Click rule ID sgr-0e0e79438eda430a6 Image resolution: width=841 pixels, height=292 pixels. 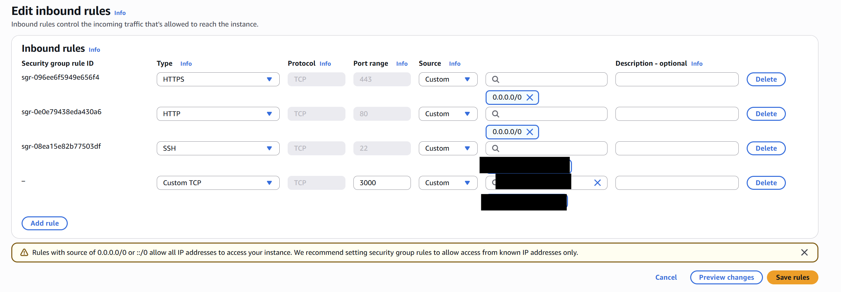click(x=61, y=112)
